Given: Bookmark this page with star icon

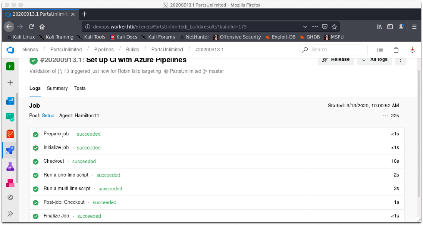Looking at the screenshot, I should pyautogui.click(x=334, y=27).
